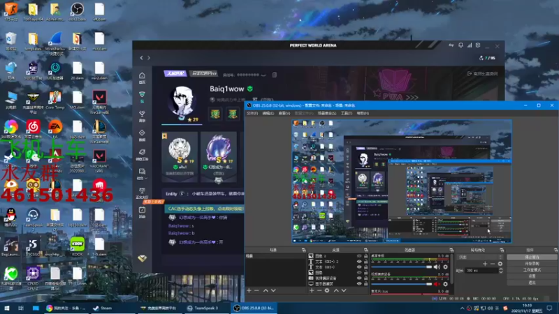Screen dimensions: 559x314
Task: Toggle visibility eye of display capture source
Action: pyautogui.click(x=359, y=284)
